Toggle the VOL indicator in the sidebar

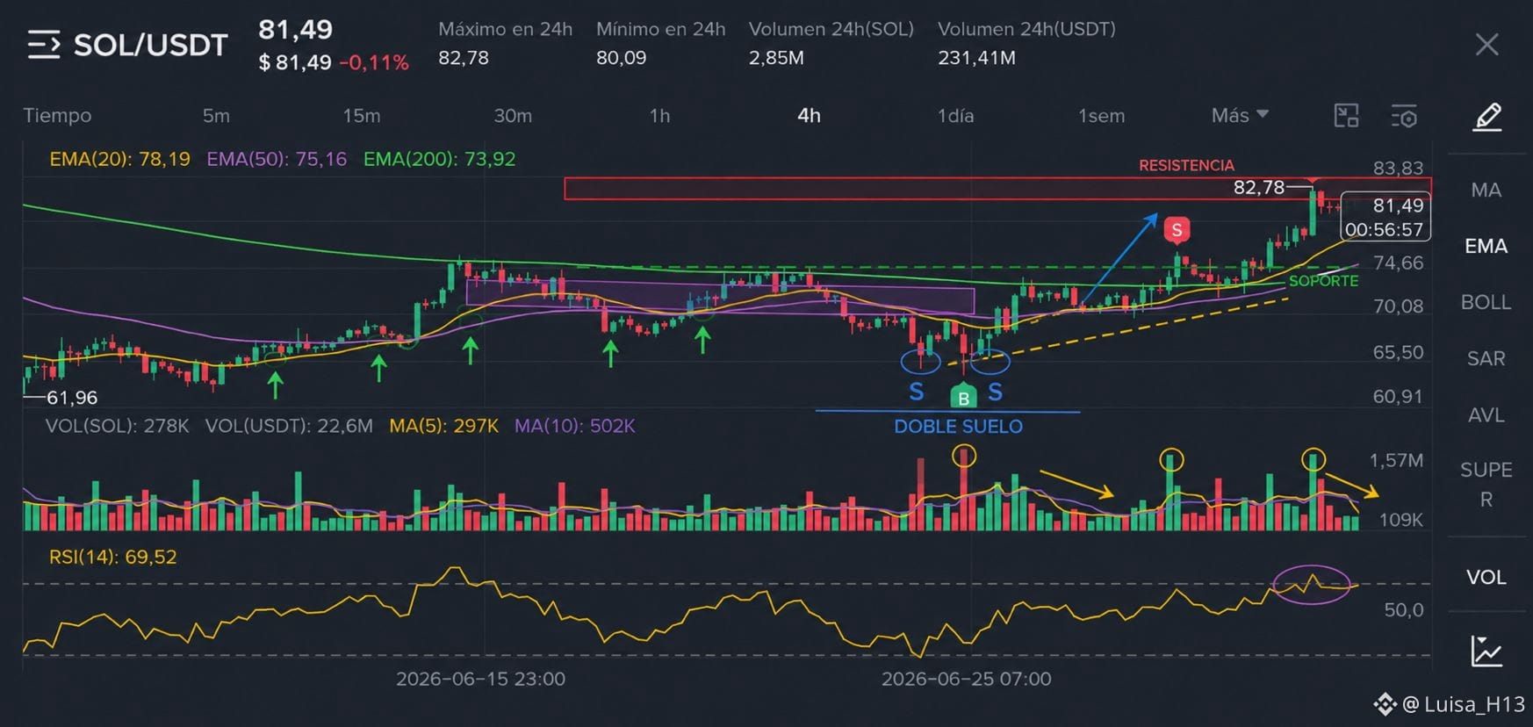pos(1486,577)
